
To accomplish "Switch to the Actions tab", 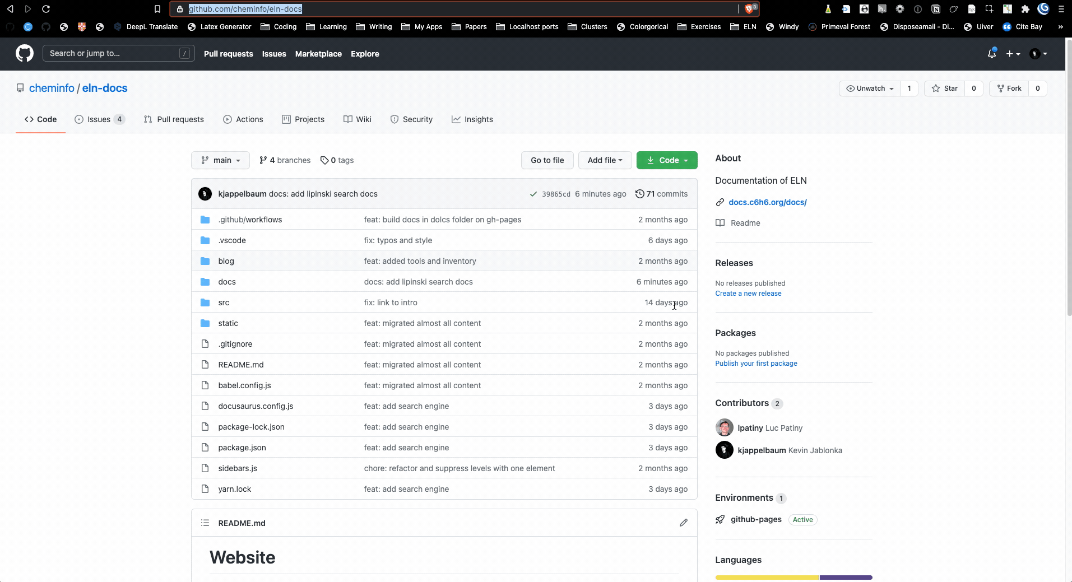I will [243, 119].
